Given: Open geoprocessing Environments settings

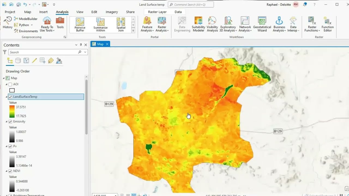Looking at the screenshot, I should click(x=26, y=31).
